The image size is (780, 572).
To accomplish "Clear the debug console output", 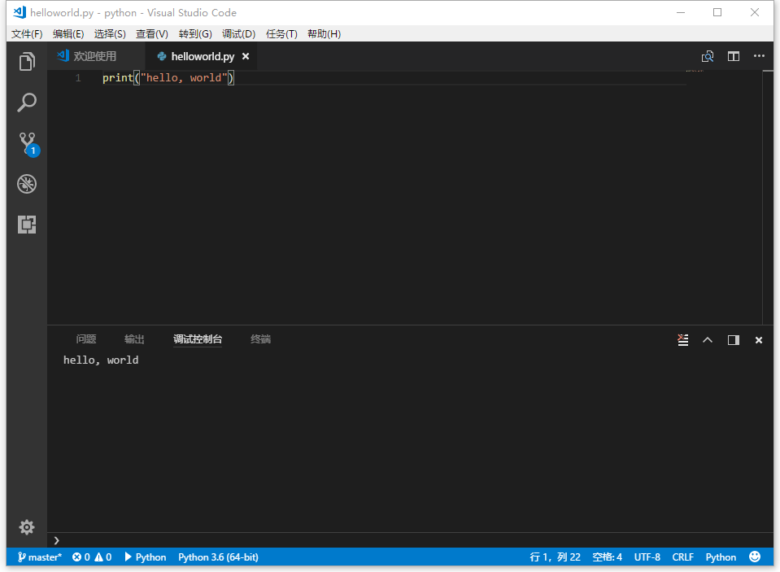I will pos(683,340).
